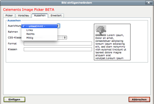Viewport: 154px width, 104px height.
Task: Select 'Links' from the alignment list
Action: [x=30, y=30]
